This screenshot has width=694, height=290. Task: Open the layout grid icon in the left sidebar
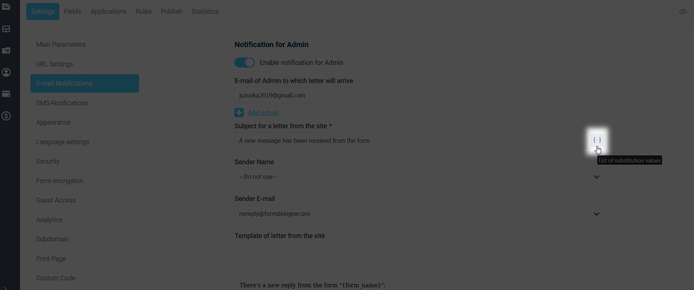(6, 29)
